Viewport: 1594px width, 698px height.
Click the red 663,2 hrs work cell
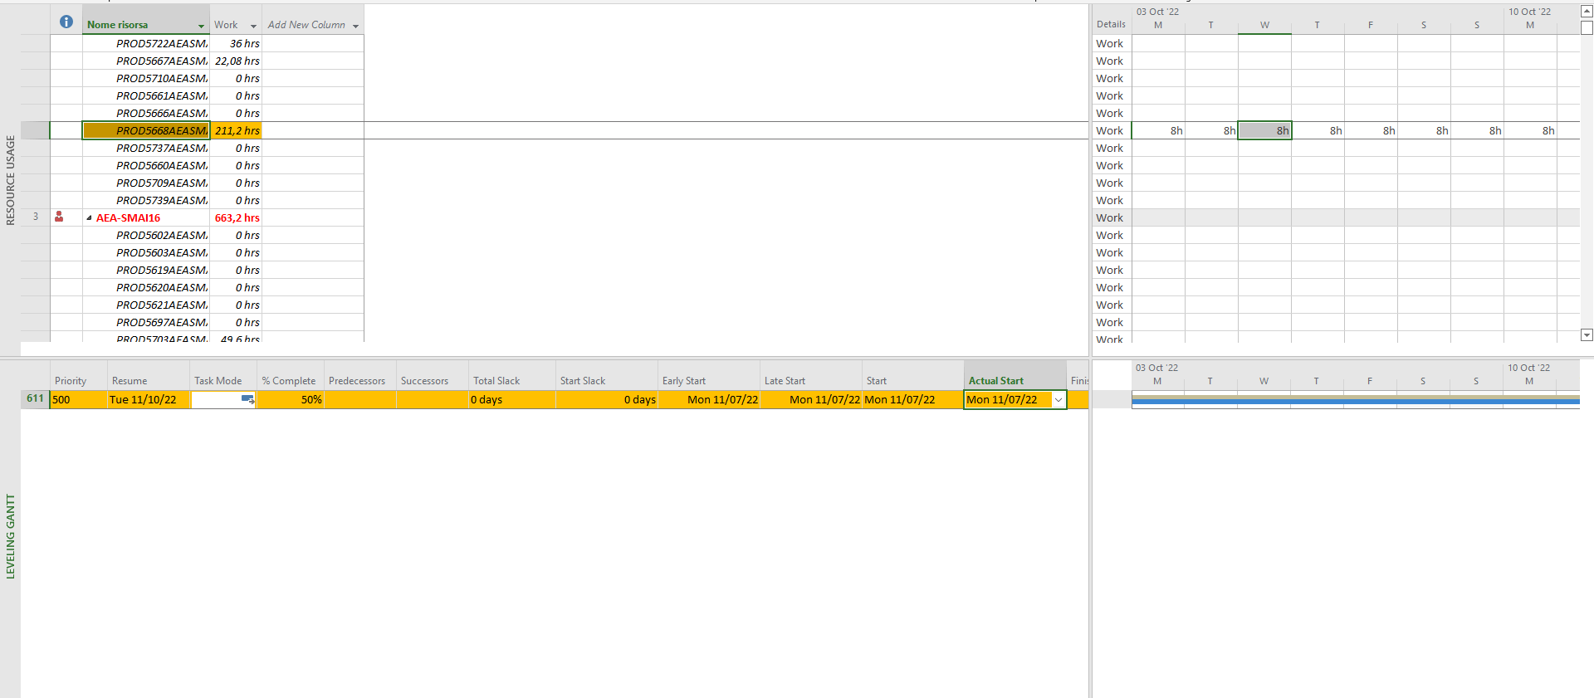[x=237, y=217]
